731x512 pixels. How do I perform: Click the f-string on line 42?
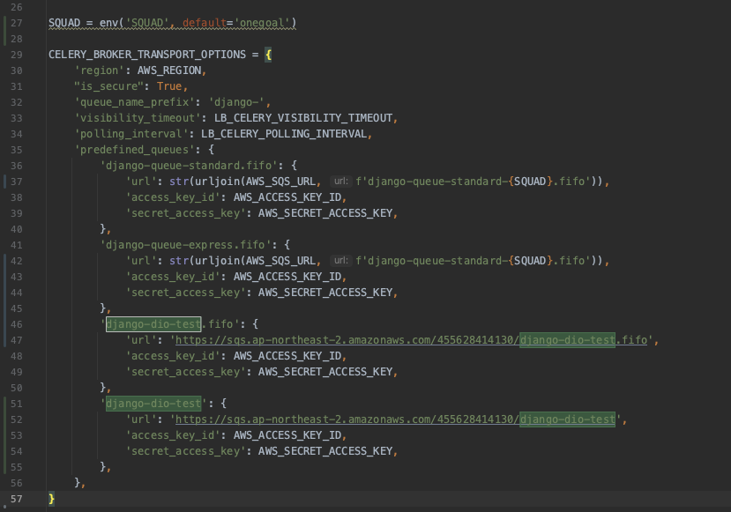pyautogui.click(x=474, y=261)
